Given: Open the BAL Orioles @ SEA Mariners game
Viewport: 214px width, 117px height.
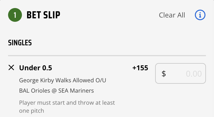Looking at the screenshot, I should click(57, 91).
